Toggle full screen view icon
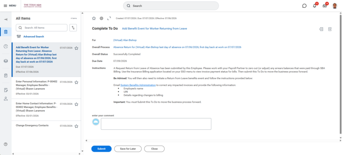This screenshot has width=342, height=155. 109,18
